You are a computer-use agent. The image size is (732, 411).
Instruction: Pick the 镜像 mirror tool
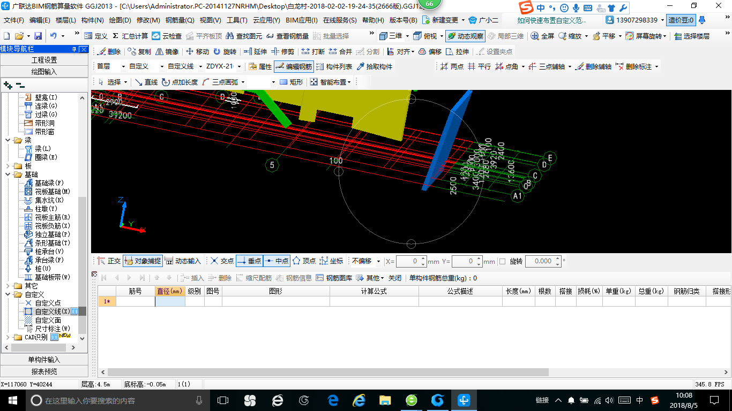click(167, 52)
